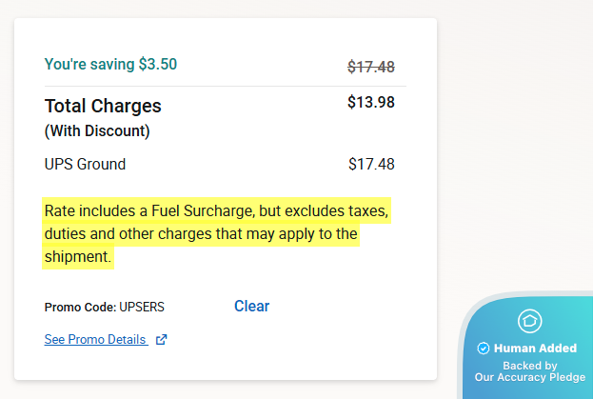Screen dimensions: 593x399
Task: Click the highlighted "duties and other charges" line
Action: pyautogui.click(x=200, y=233)
